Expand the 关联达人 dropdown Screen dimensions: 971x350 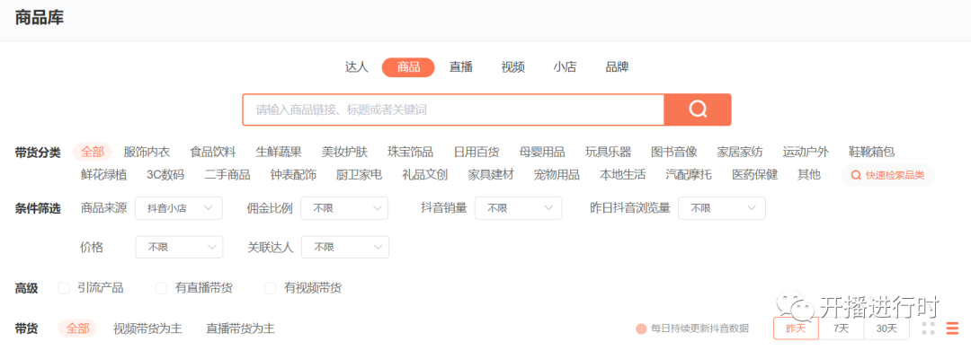(x=344, y=248)
